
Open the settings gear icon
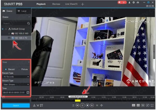point(134,2)
